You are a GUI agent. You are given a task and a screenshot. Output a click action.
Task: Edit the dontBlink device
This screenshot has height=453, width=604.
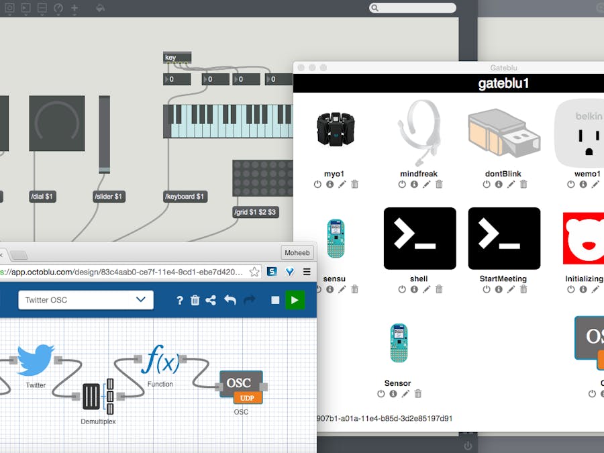511,185
